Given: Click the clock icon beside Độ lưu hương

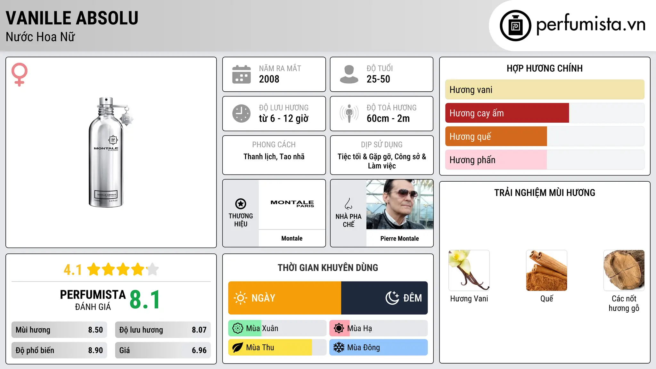Looking at the screenshot, I should 242,113.
